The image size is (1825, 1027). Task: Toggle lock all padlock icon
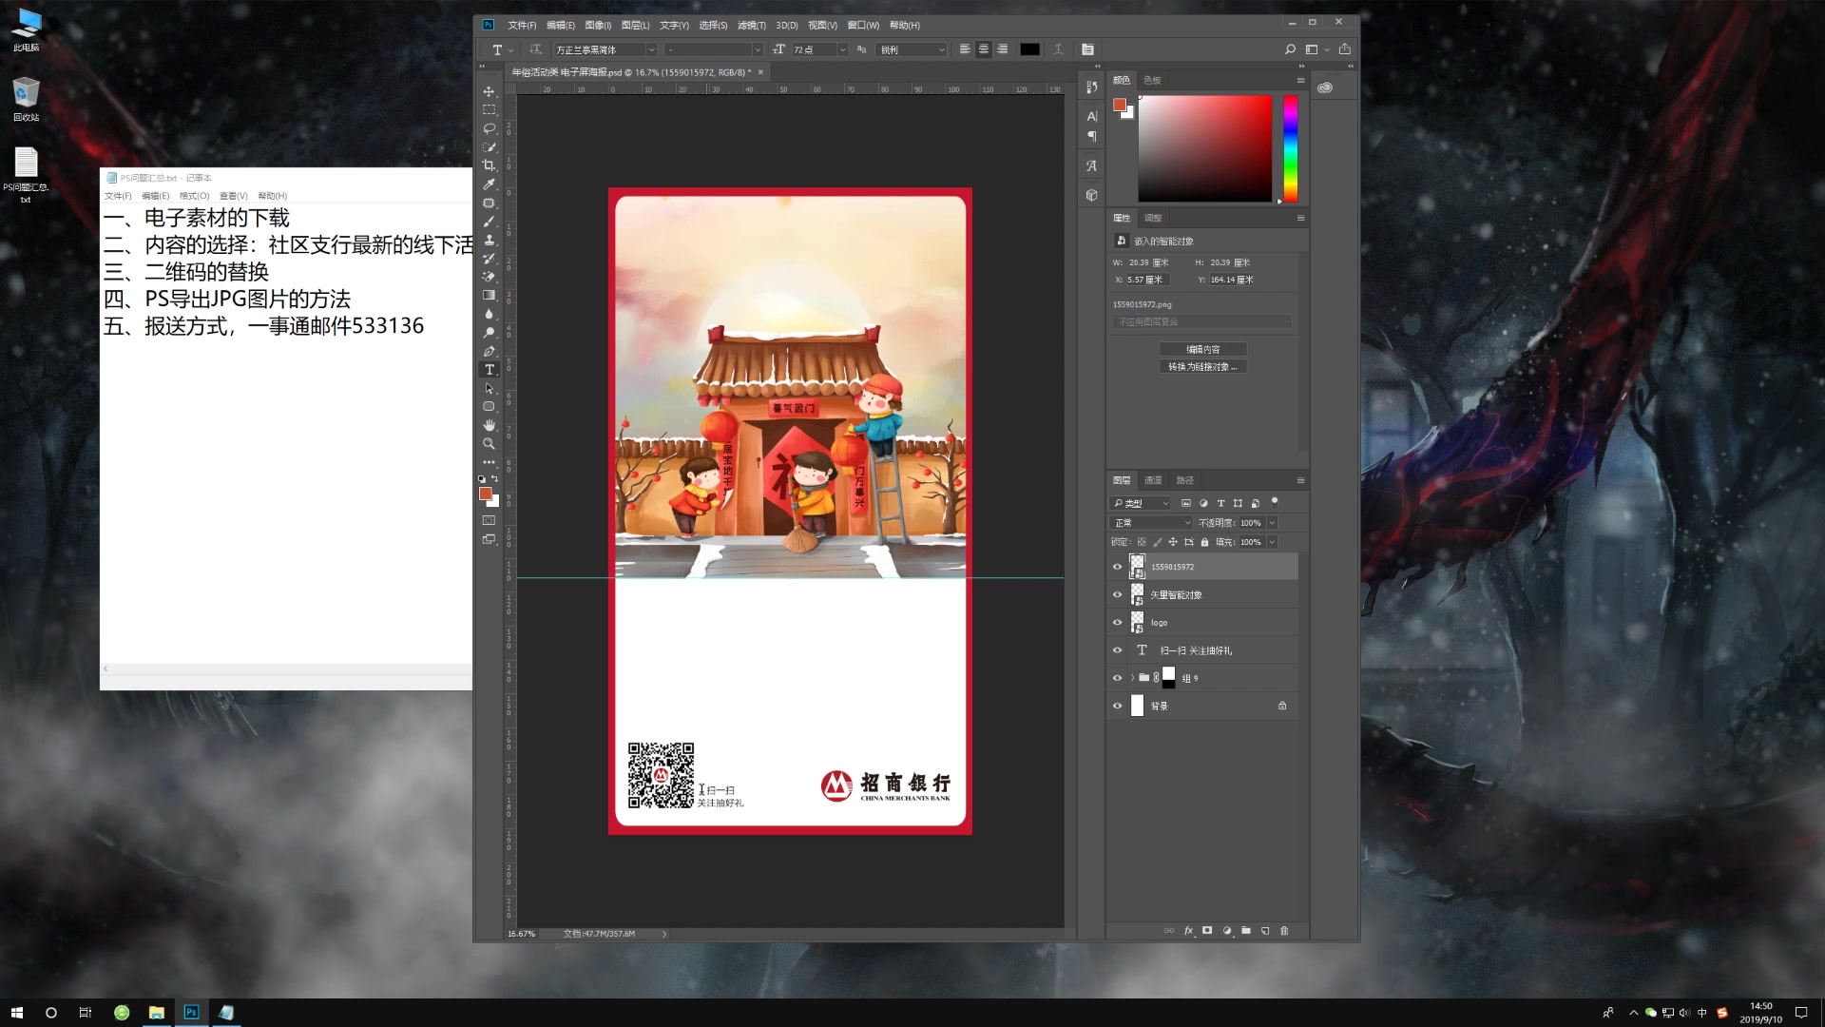click(x=1204, y=542)
